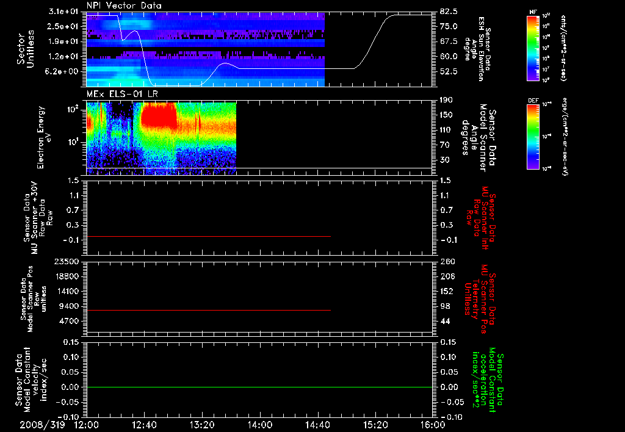This screenshot has height=432, width=625.
Task: Click the 3.1e+01 sector tick label
Action: pyautogui.click(x=63, y=12)
